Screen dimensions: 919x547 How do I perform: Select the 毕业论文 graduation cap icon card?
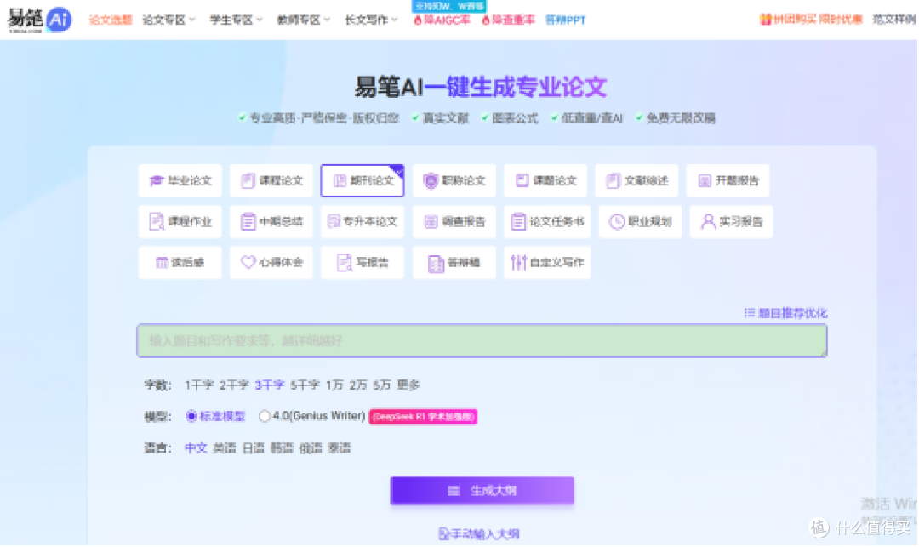(x=180, y=181)
